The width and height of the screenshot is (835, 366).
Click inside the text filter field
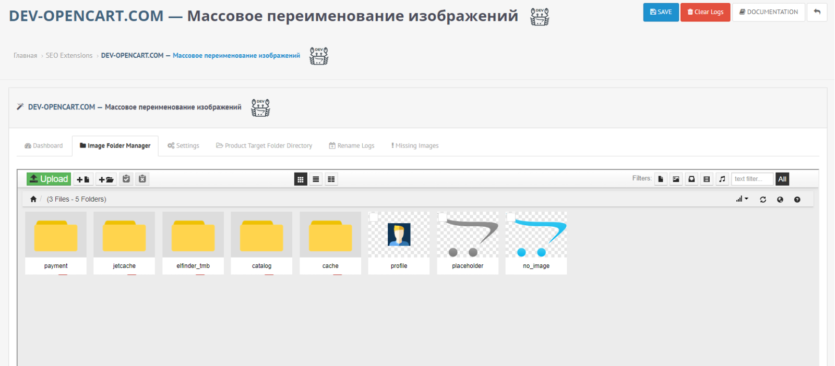752,179
